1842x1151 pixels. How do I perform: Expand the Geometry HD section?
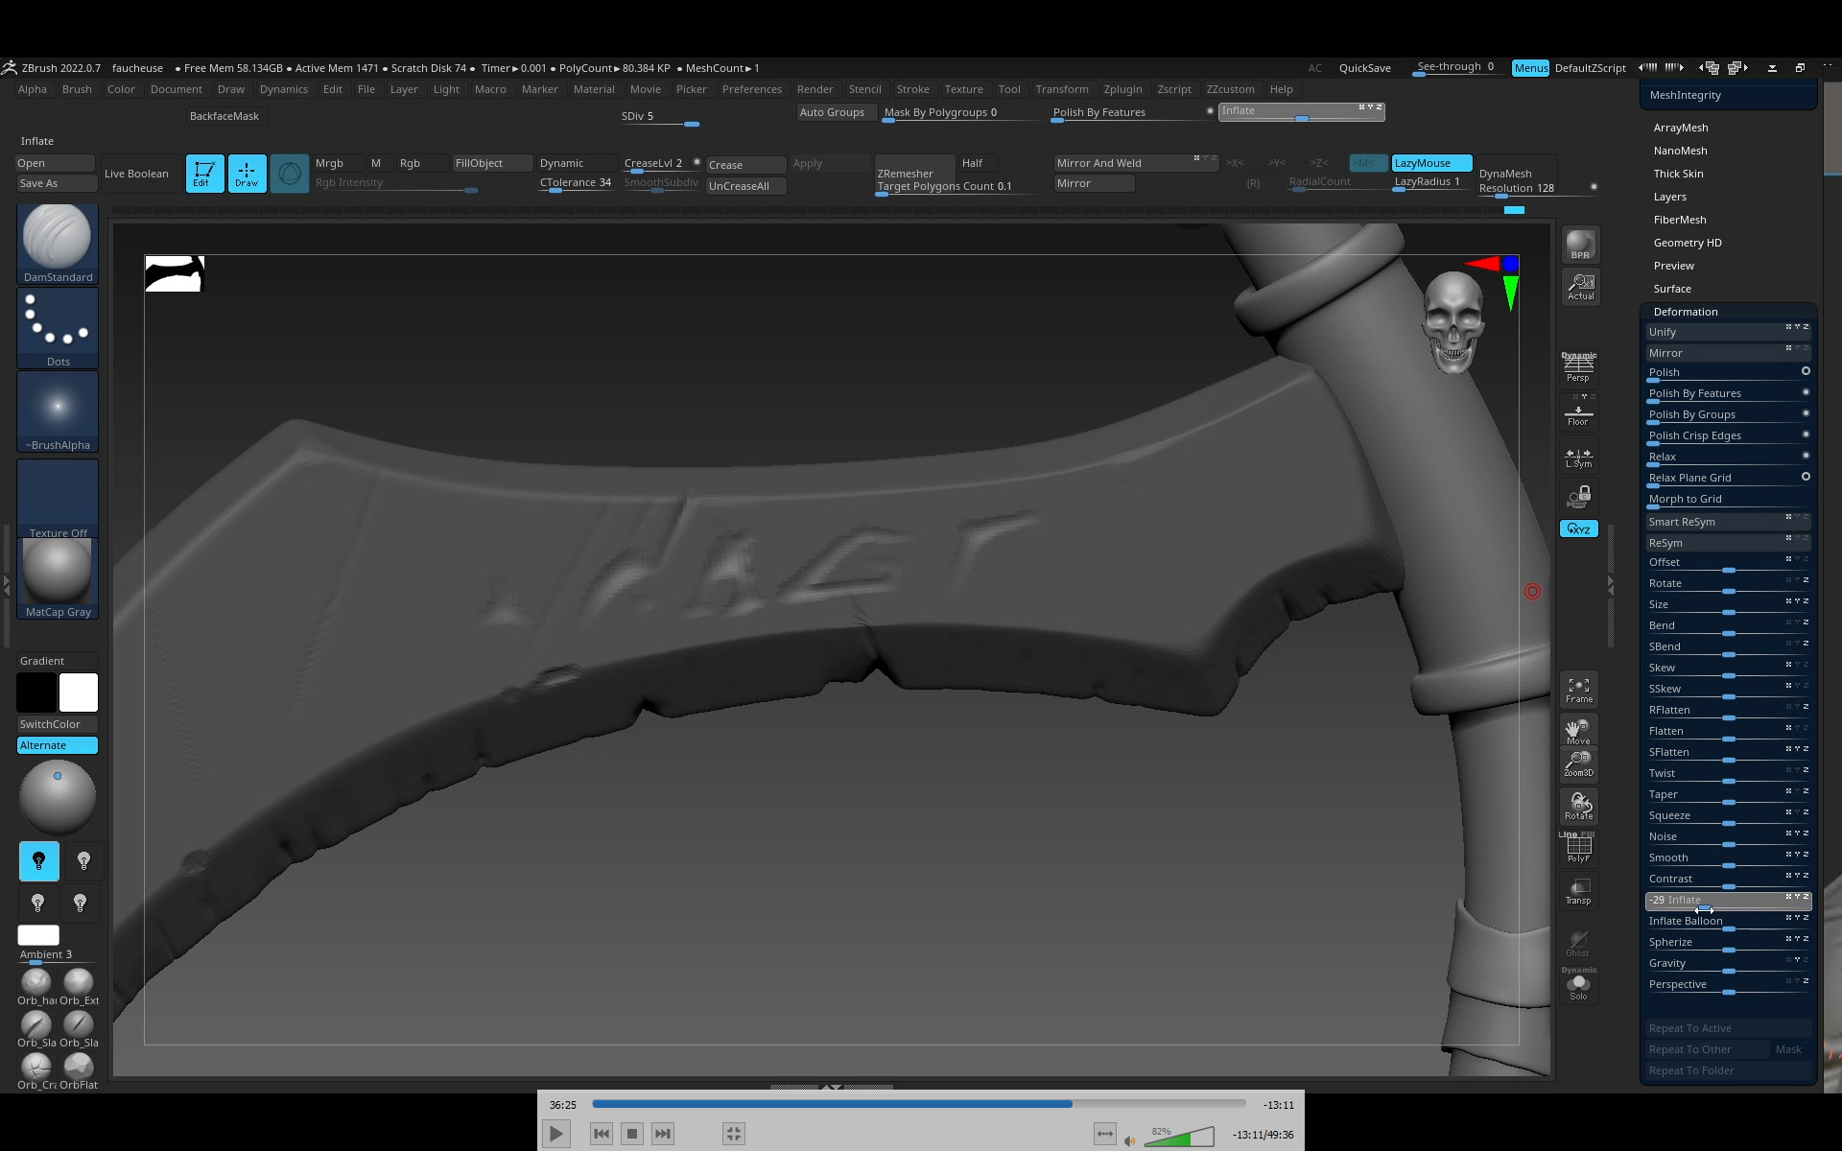point(1687,243)
